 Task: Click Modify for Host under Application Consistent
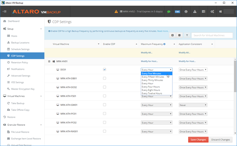point(187,61)
